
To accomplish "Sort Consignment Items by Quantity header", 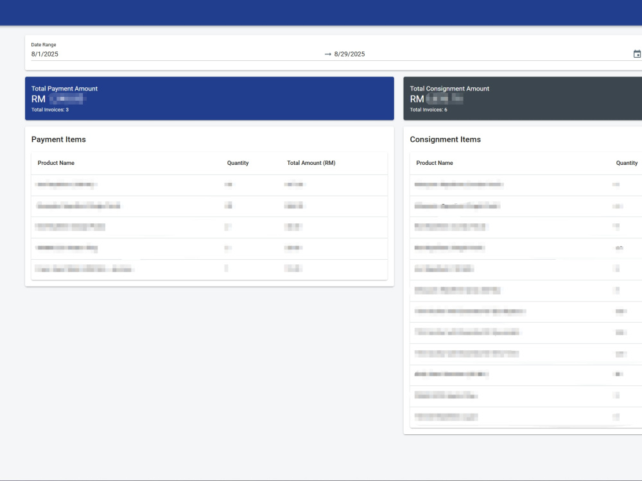I will (627, 163).
